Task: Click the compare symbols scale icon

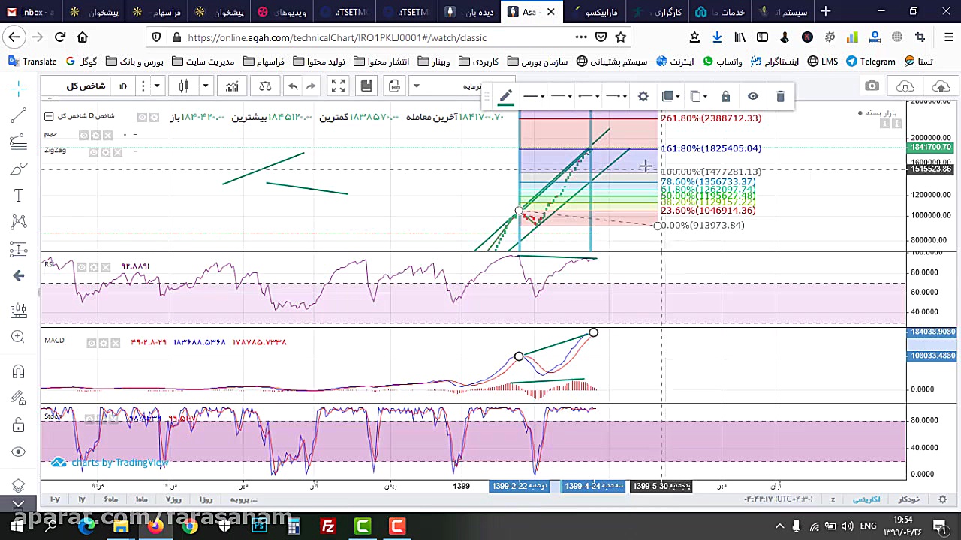Action: (x=265, y=86)
